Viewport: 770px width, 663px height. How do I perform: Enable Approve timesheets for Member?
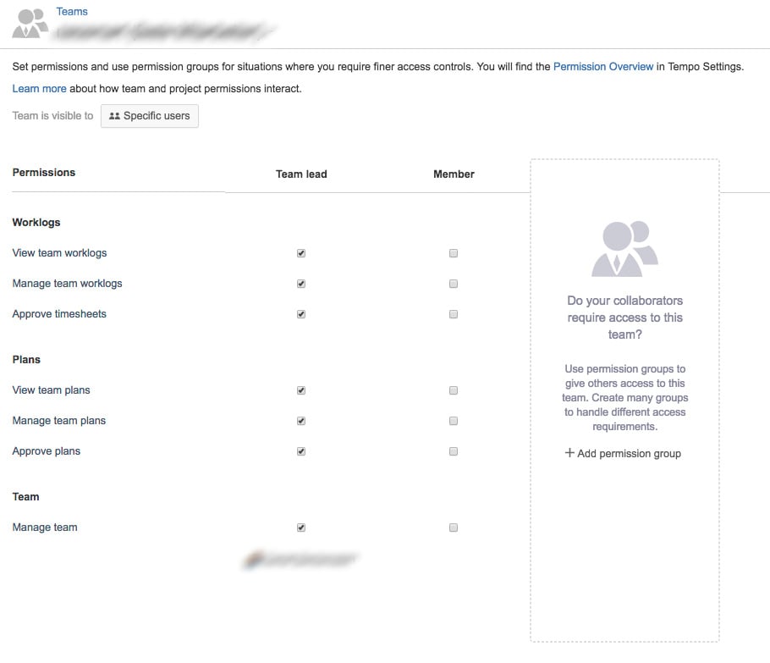click(454, 314)
